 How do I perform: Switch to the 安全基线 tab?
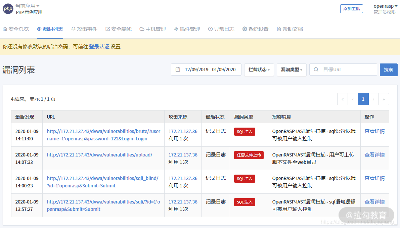click(x=119, y=29)
